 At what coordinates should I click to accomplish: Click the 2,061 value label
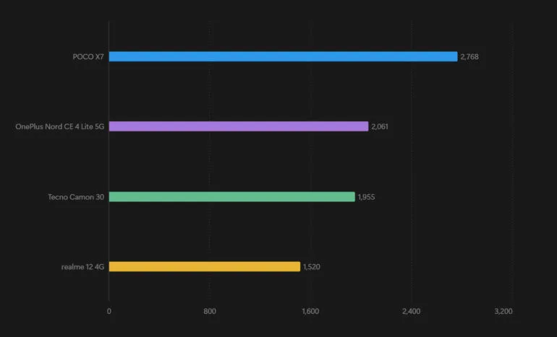(x=379, y=126)
